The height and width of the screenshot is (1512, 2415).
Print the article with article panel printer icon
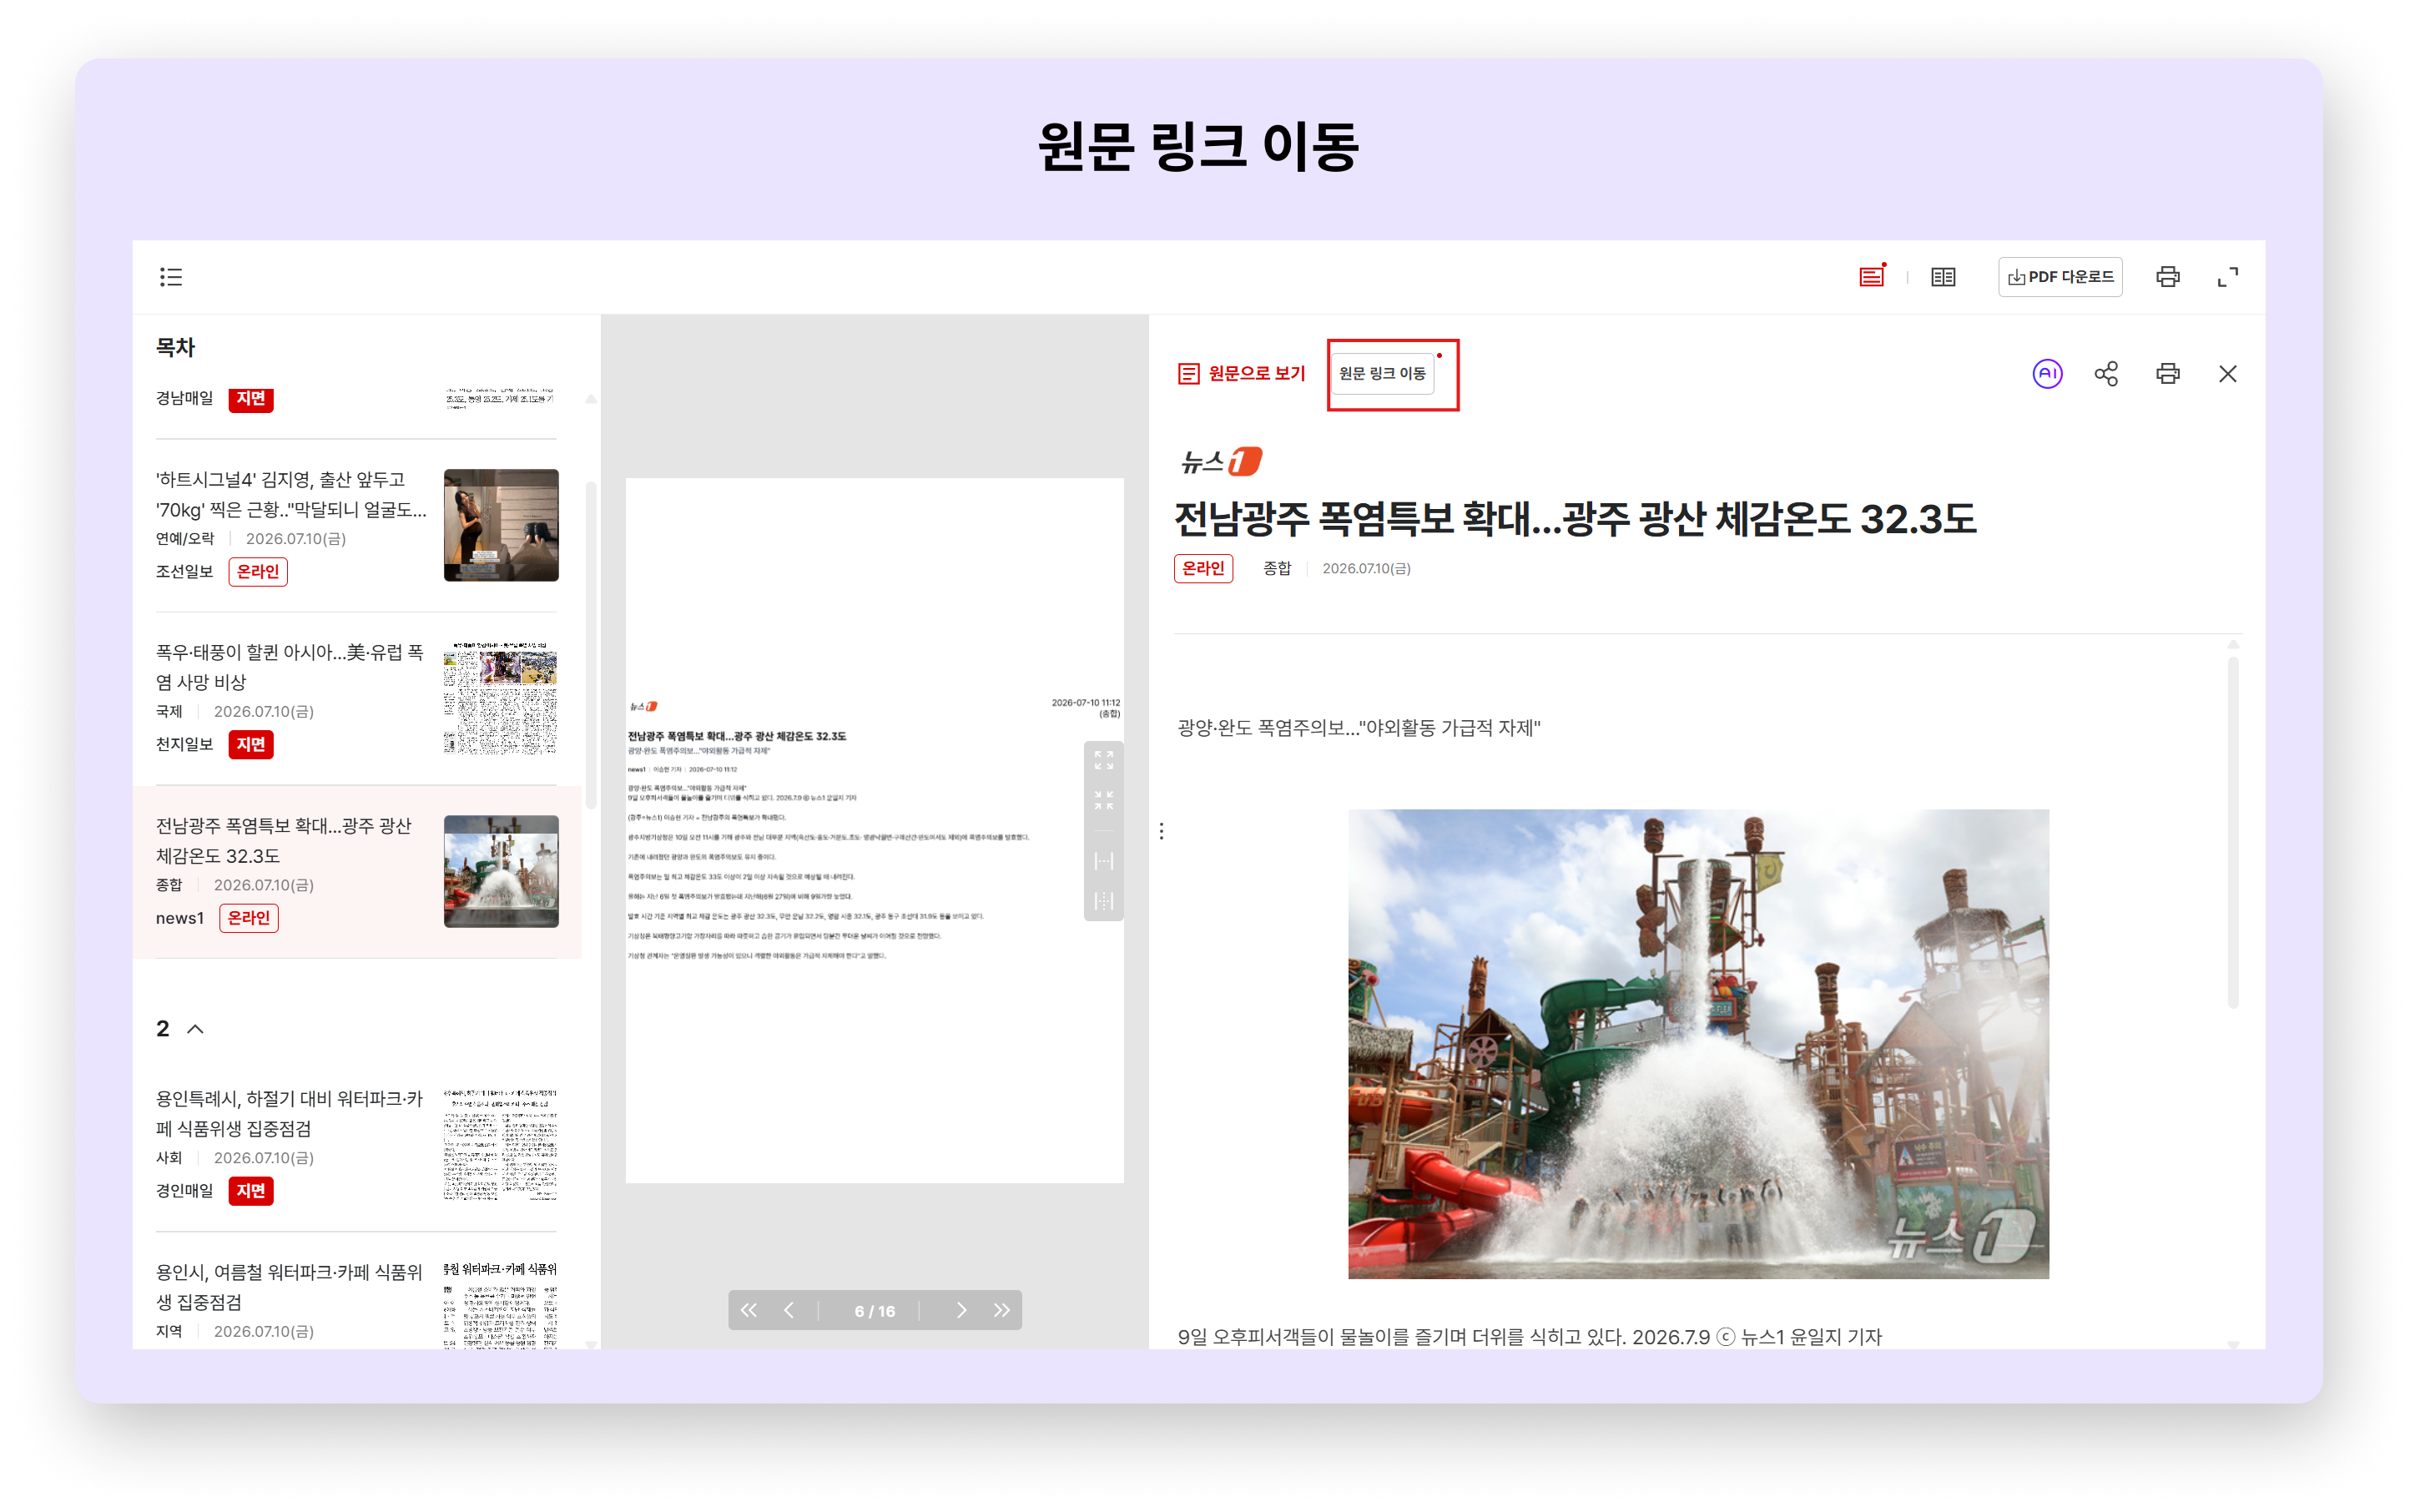click(x=2167, y=373)
